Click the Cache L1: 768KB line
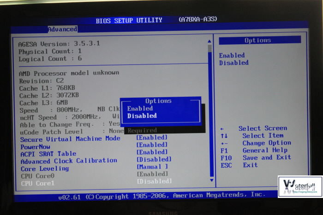This screenshot has height=215, width=323. [47, 88]
